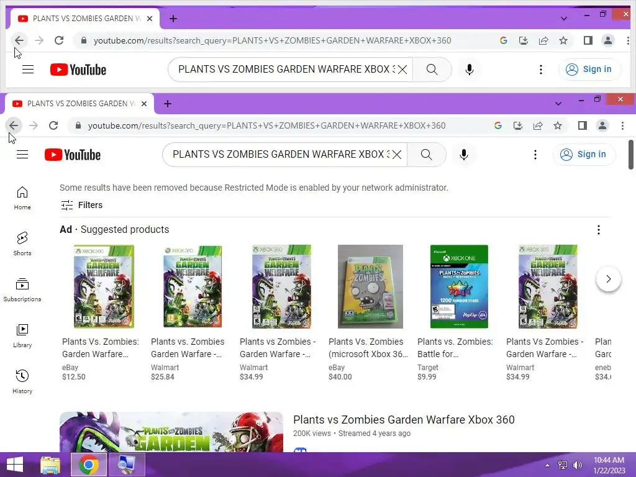Open clock showing 10:44 AM
Screen dimensions: 636x477
[x=609, y=465]
